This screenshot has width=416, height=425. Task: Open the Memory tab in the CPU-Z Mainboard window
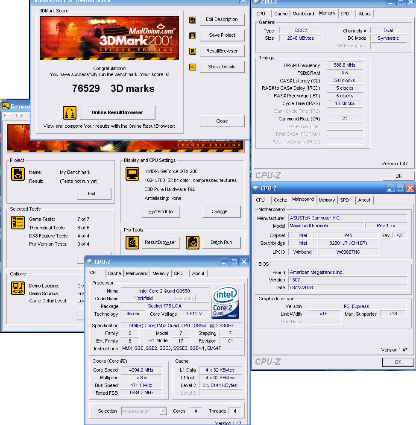pos(327,200)
